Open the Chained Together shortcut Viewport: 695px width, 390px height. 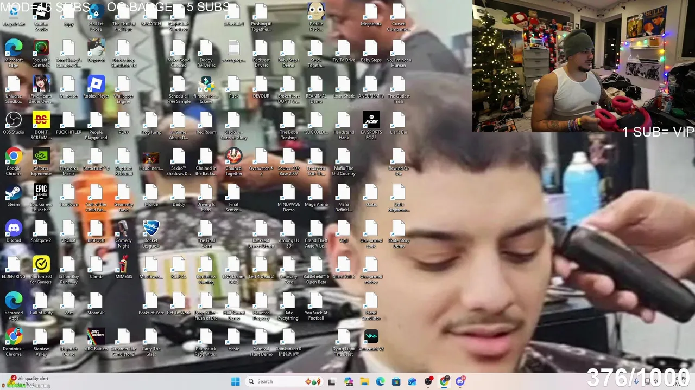point(233,161)
